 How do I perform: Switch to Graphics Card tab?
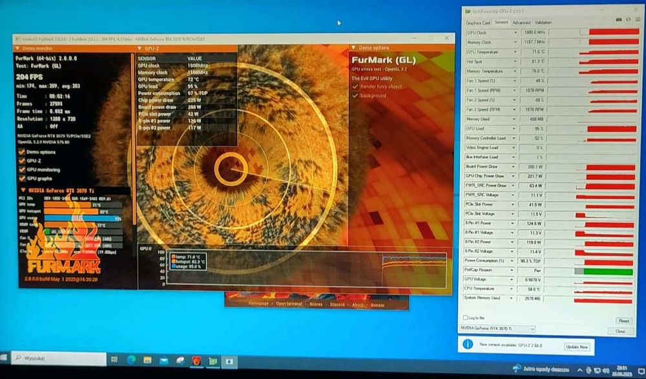point(478,23)
